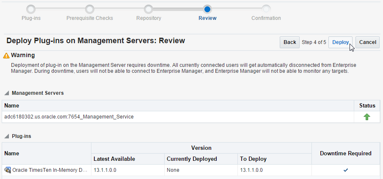Viewport: 383px width, 179px height.
Task: Go to the Prerequisite Checks step
Action: coord(90,18)
